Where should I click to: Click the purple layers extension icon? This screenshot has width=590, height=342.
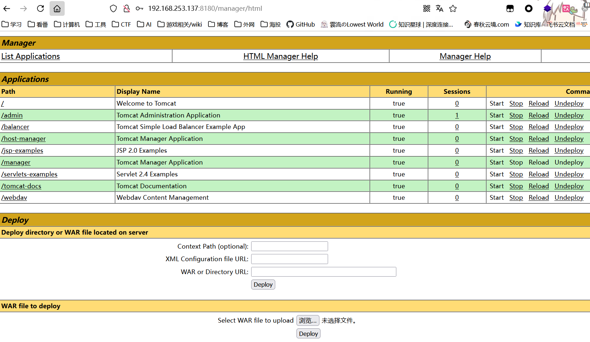point(547,8)
